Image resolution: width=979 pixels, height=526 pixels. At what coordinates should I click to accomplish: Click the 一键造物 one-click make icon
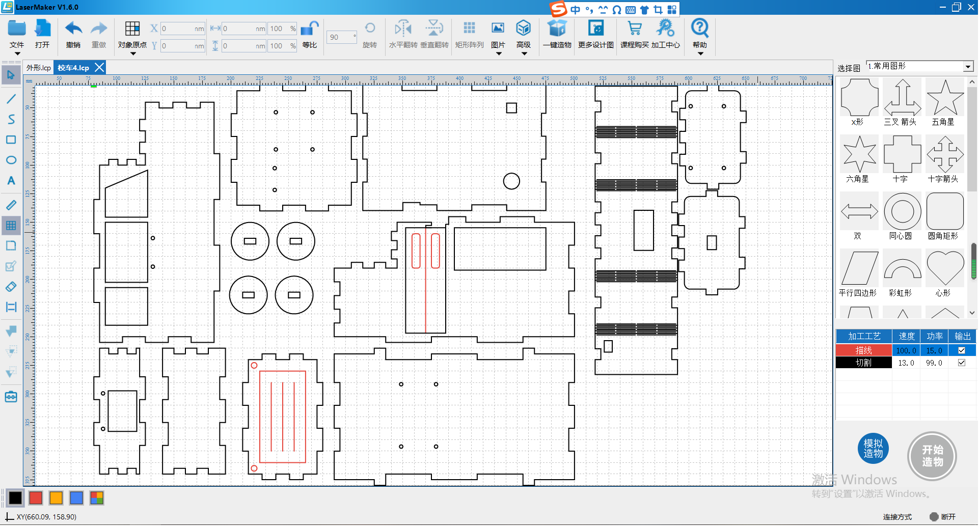(x=557, y=28)
